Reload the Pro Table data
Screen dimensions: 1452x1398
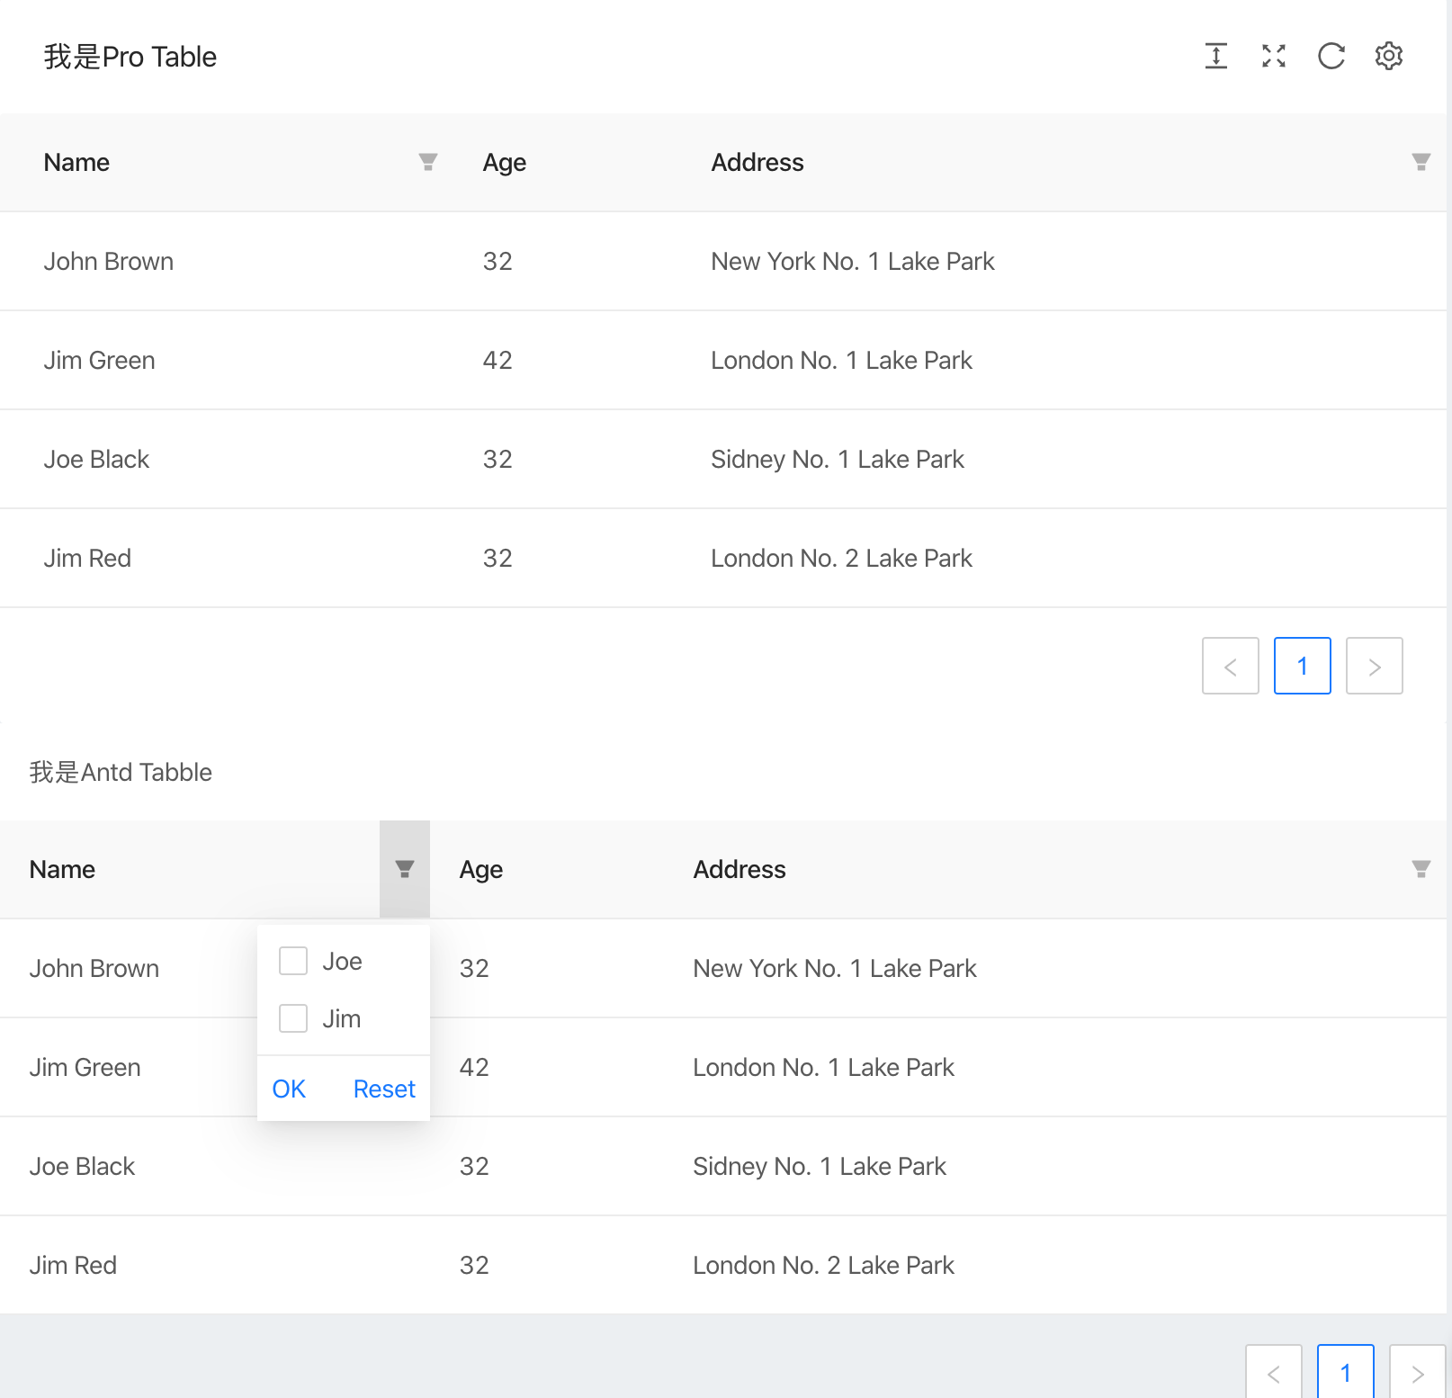click(1331, 56)
